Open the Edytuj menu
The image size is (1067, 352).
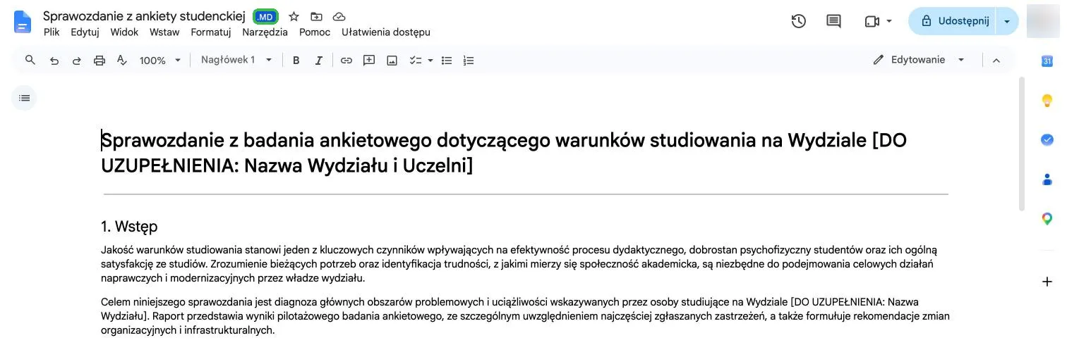[85, 32]
